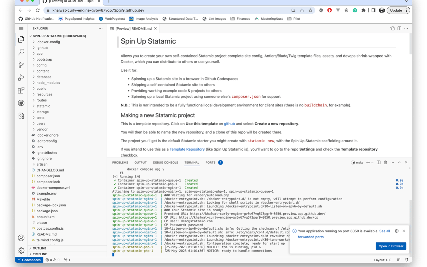
Task: Open the Explorer view in activity bar
Action: [x=21, y=39]
